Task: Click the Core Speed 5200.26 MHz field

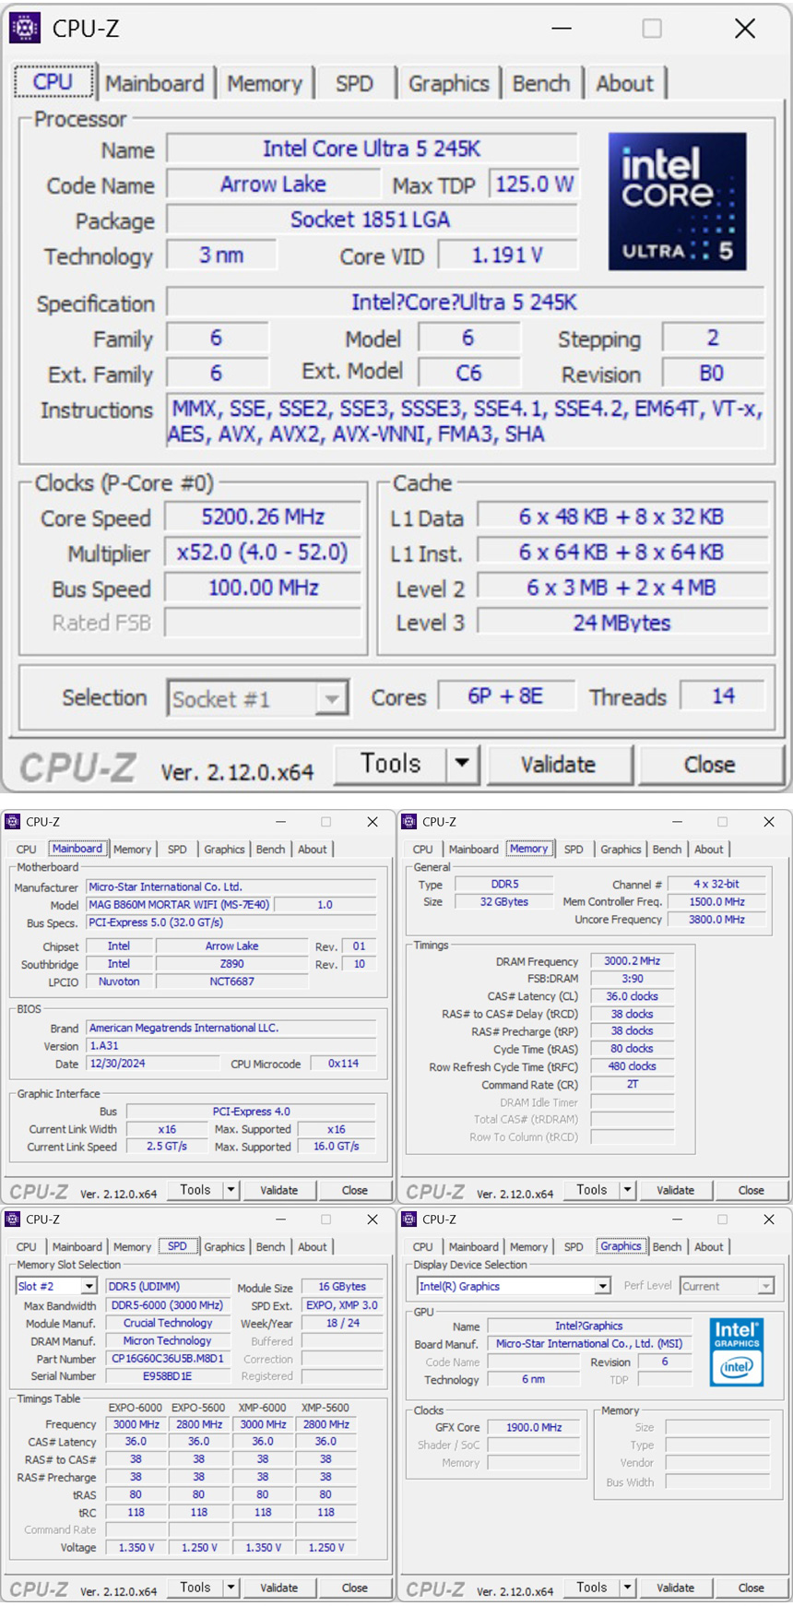Action: pos(263,517)
